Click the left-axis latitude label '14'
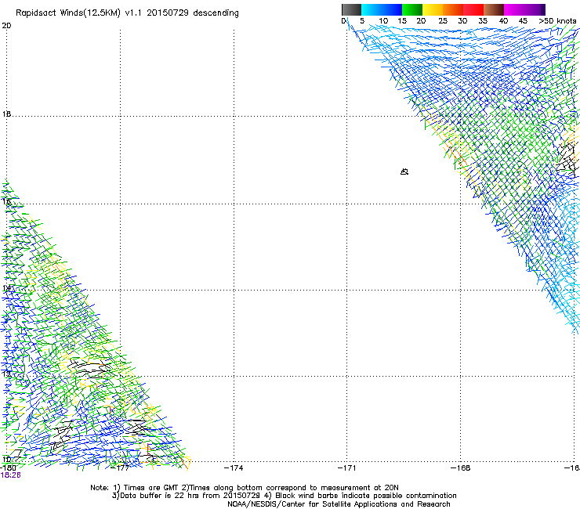580x509 pixels. (6, 287)
